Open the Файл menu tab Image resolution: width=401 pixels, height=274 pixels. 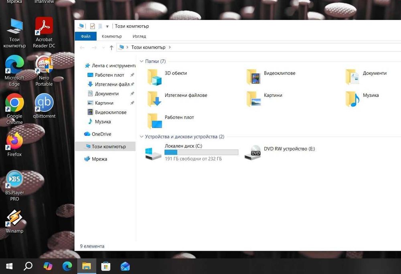click(86, 36)
